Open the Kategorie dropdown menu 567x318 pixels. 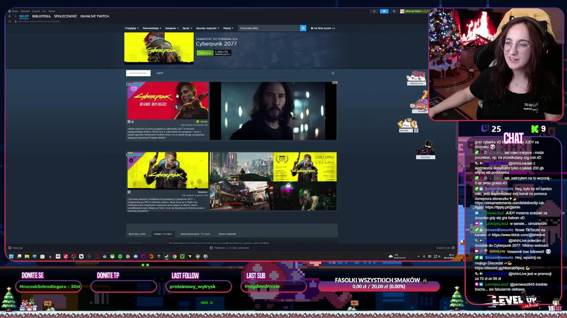172,28
